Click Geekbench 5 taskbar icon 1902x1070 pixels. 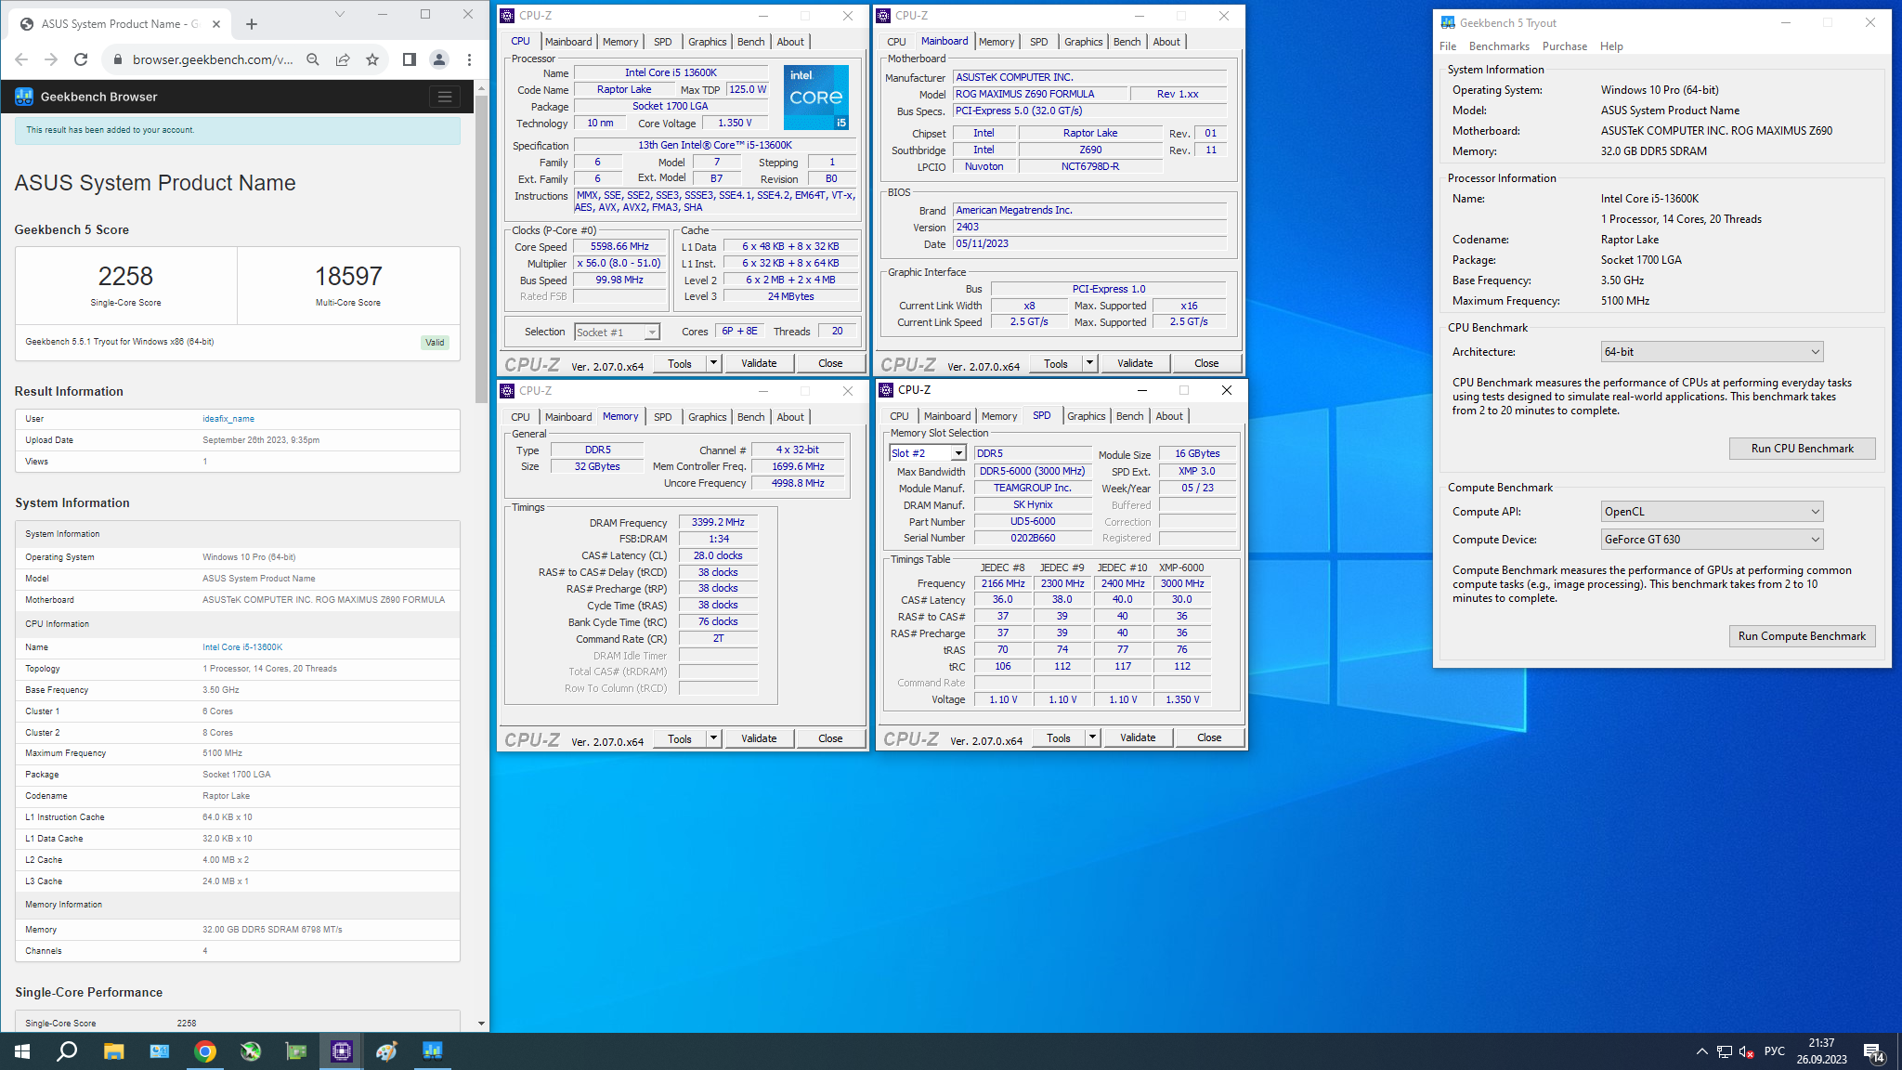coord(433,1051)
